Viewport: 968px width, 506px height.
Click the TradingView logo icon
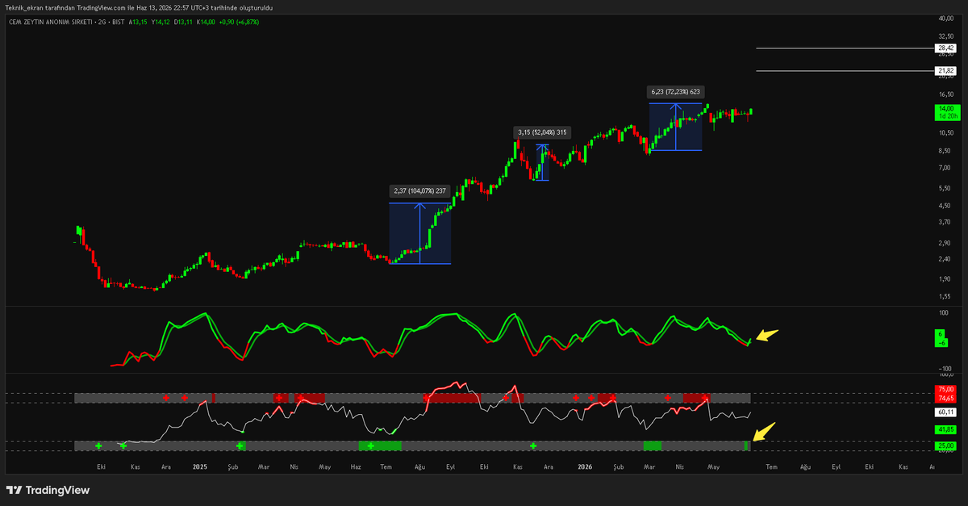pos(14,490)
